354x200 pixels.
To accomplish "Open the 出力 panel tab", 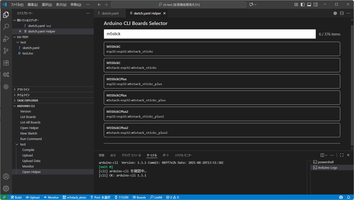I will [x=113, y=155].
